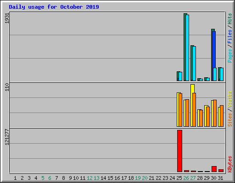Click the cyan pages bar for day 25

180,76
